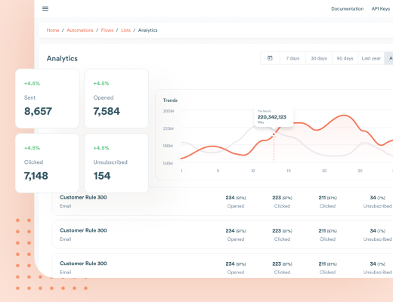Select the Last year range tab

(371, 58)
